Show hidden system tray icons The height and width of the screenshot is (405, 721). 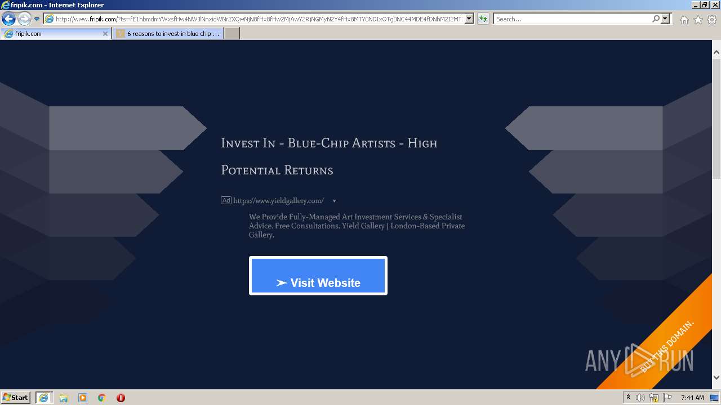coord(628,398)
